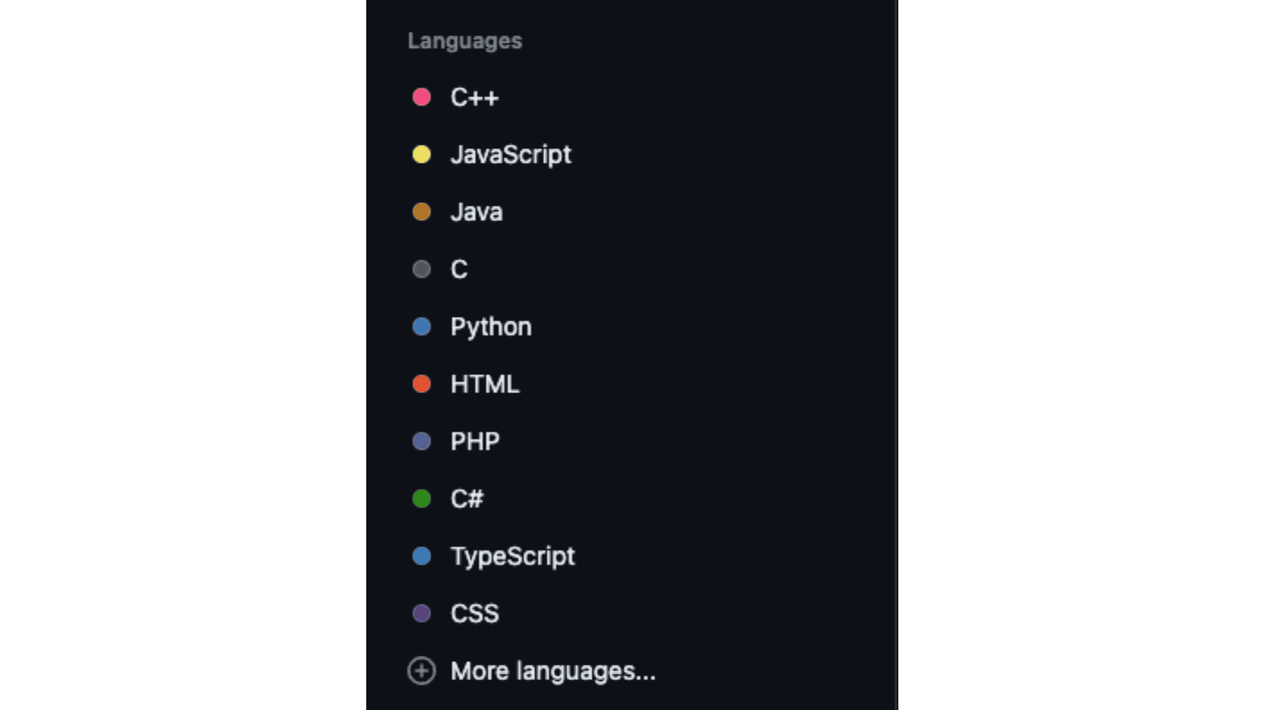Click the blue Python language dot
Viewport: 1262px width, 710px height.
click(x=422, y=326)
